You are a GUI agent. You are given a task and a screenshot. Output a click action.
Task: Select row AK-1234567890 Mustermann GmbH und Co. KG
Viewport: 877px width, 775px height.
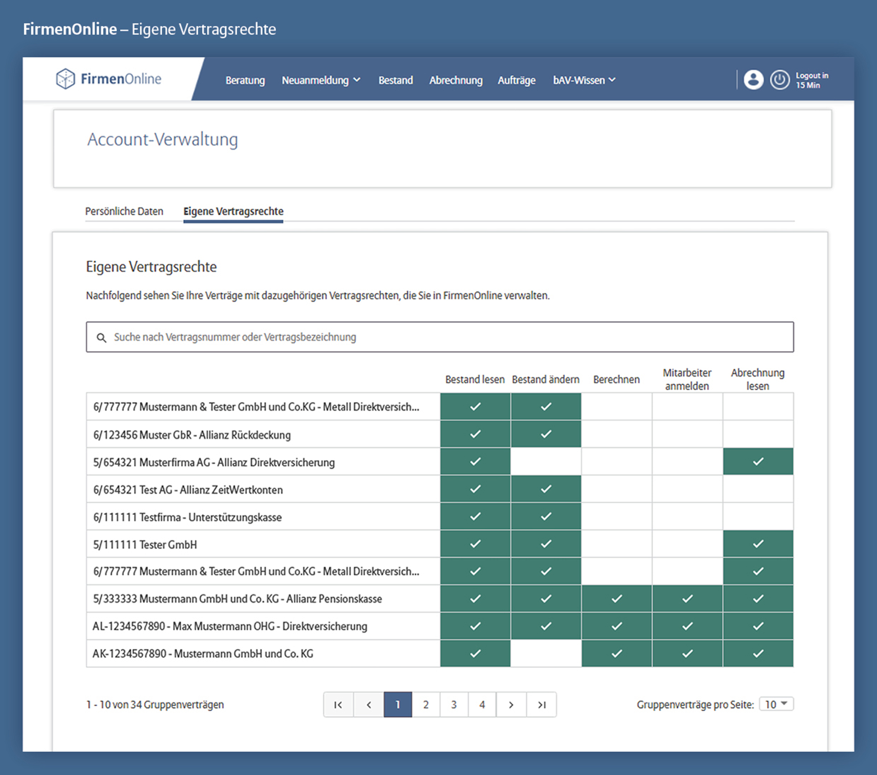click(440, 654)
